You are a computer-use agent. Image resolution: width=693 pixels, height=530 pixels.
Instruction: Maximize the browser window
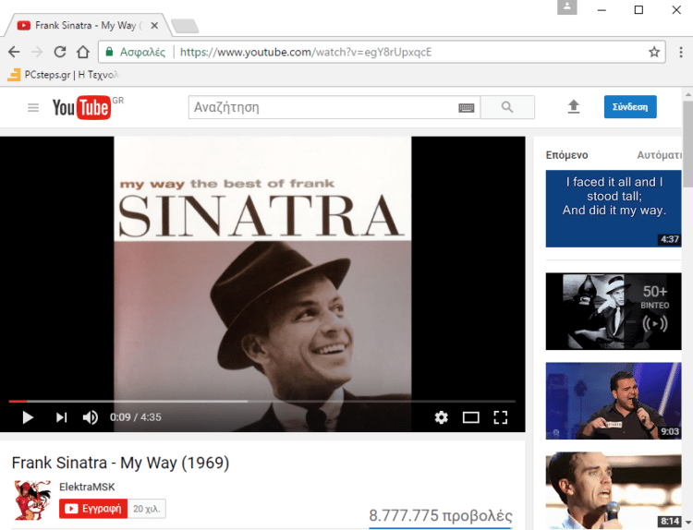pos(638,10)
